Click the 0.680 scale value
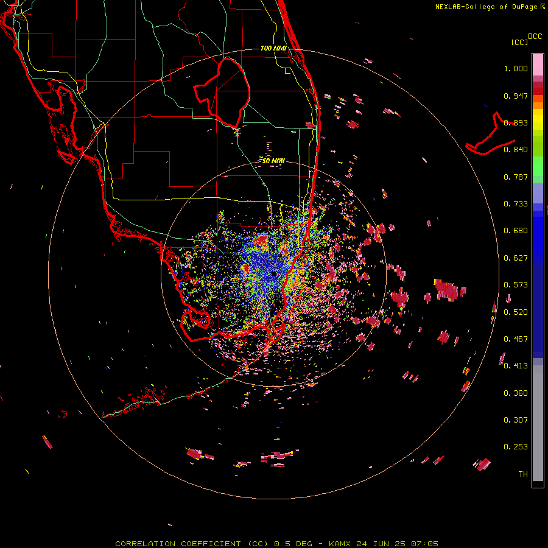Viewport: 548px width, 548px height. 516,231
